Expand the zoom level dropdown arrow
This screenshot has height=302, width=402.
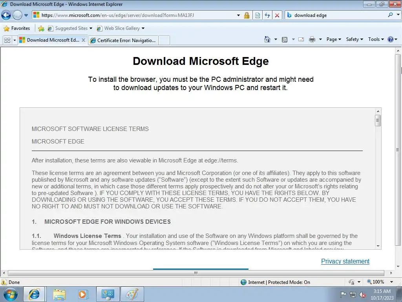pos(391,282)
